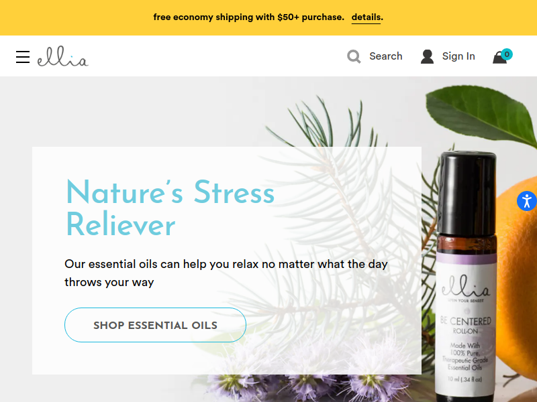Click the magnifying glass search icon
The image size is (537, 402).
coord(354,56)
